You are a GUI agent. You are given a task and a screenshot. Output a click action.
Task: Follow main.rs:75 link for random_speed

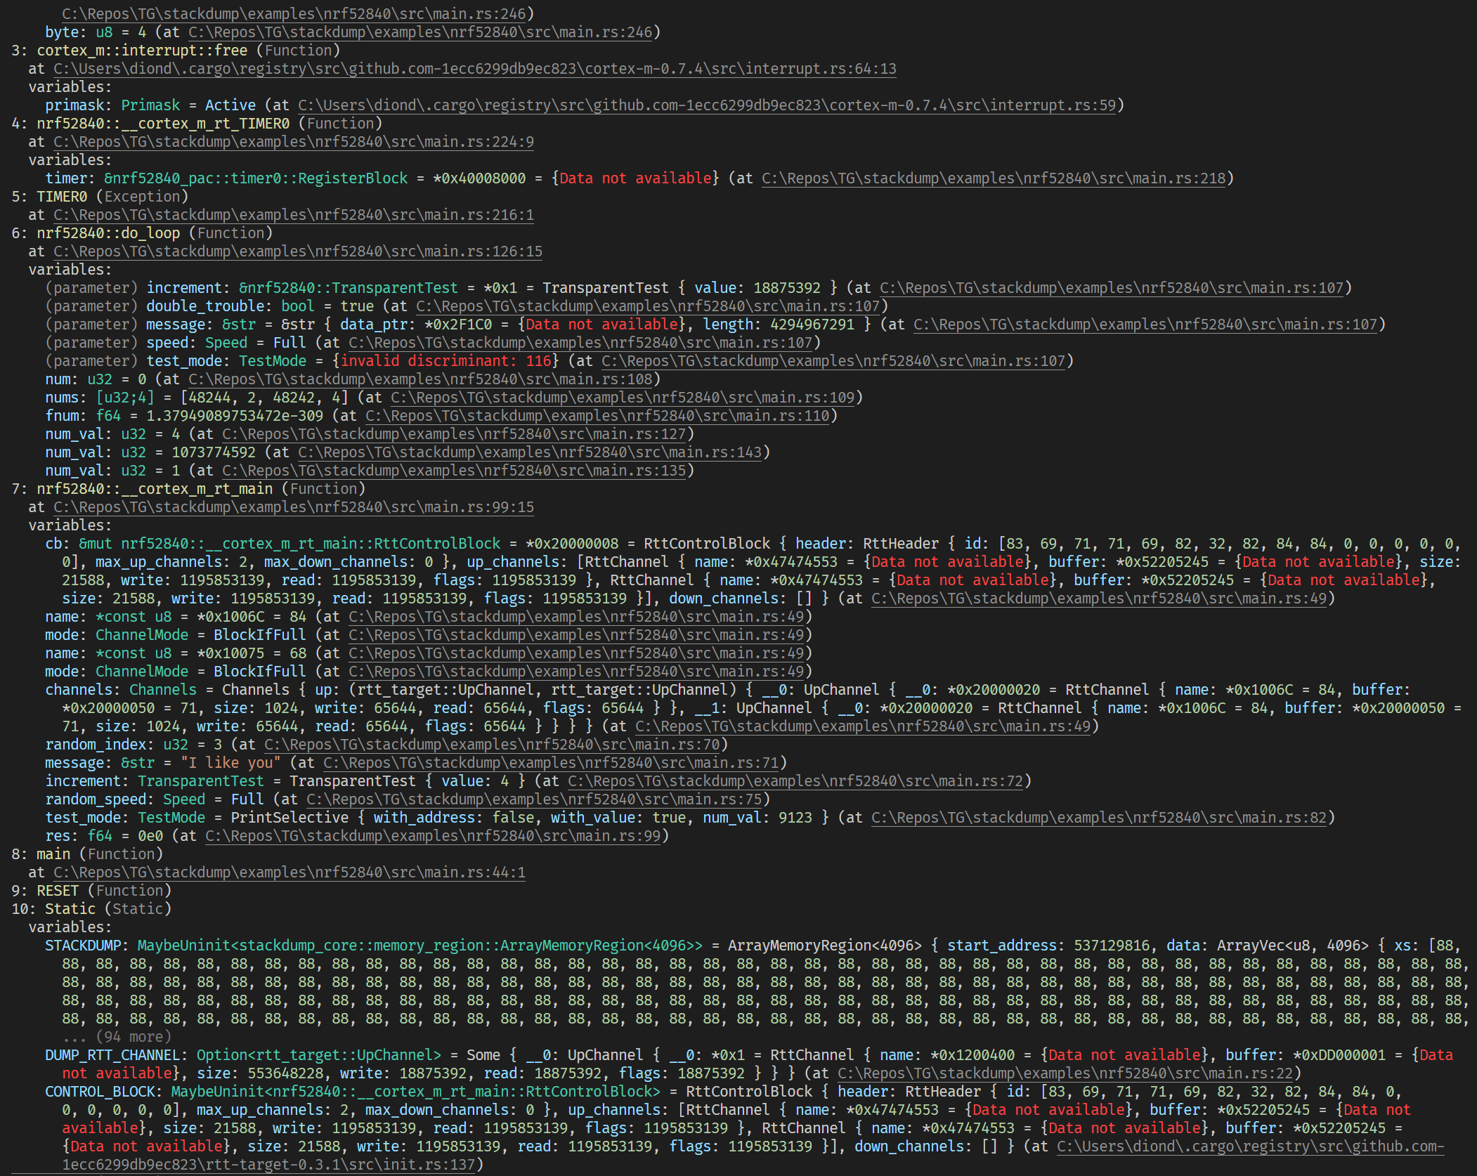(535, 799)
